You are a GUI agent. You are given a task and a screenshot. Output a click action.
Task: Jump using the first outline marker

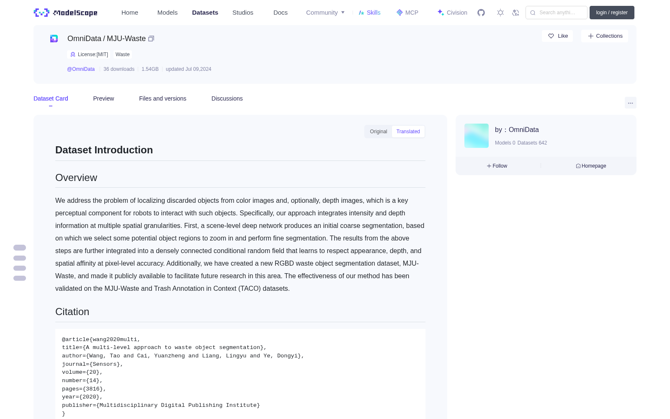(x=20, y=248)
